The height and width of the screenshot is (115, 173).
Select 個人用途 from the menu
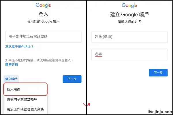[25, 89]
